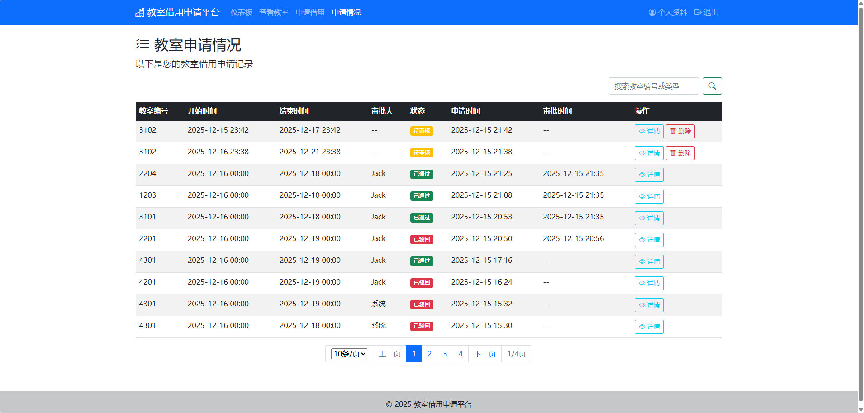The width and height of the screenshot is (864, 413).
Task: Select the 申请情况 nav item
Action: point(346,12)
